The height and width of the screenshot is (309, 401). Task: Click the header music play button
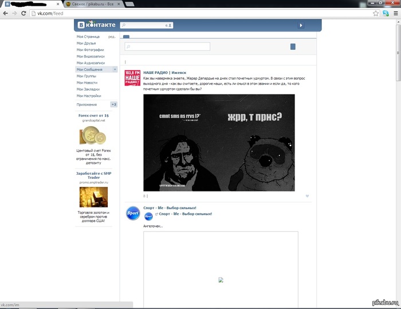click(x=301, y=25)
